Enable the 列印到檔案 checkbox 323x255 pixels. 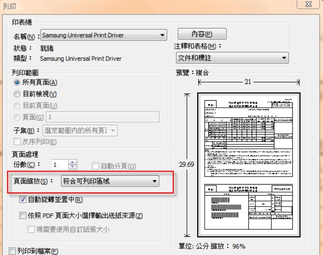click(x=12, y=251)
